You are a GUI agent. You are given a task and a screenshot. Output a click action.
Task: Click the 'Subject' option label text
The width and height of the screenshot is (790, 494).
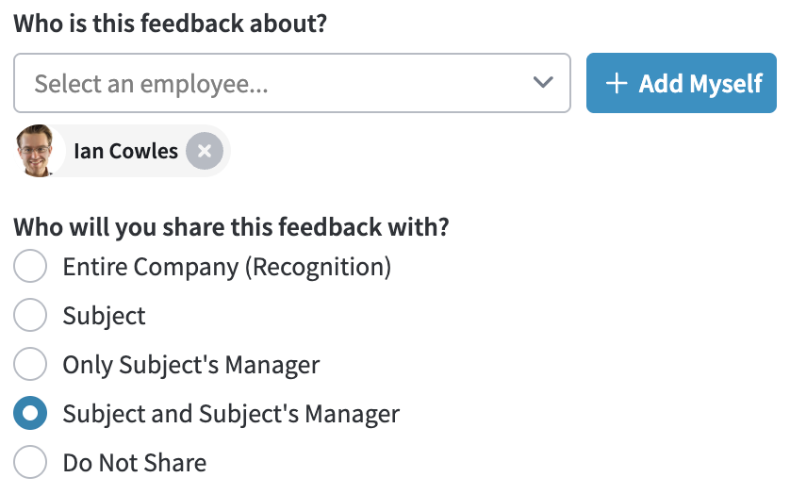click(105, 317)
